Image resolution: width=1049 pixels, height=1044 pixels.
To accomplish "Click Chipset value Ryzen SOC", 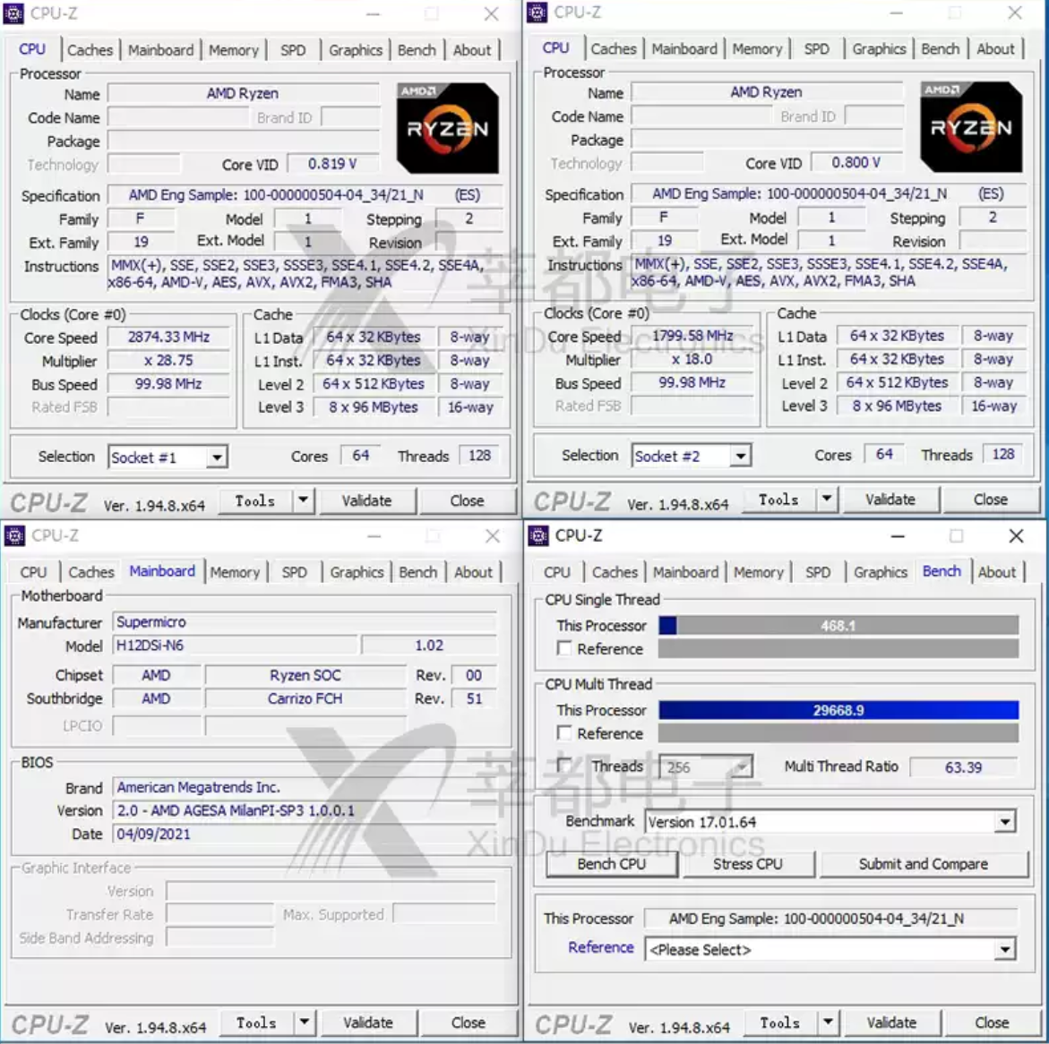I will click(305, 675).
